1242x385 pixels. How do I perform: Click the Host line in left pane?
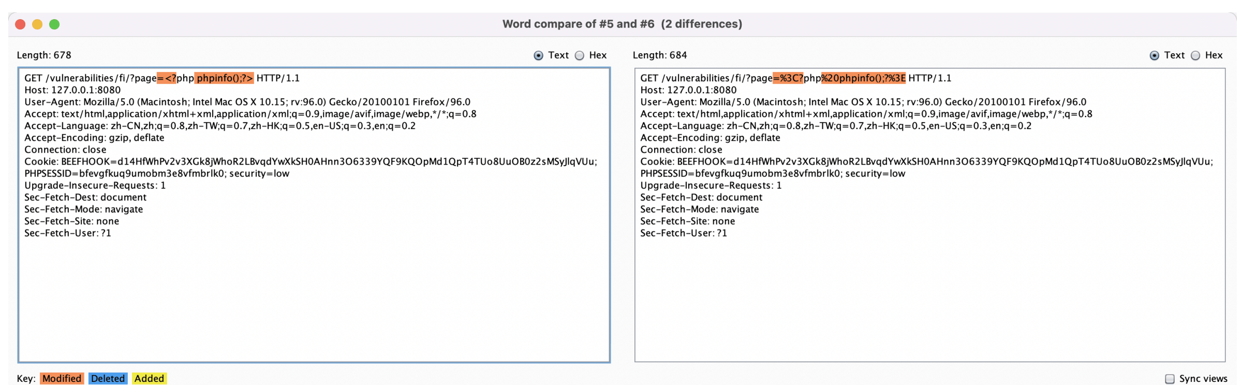pos(72,90)
